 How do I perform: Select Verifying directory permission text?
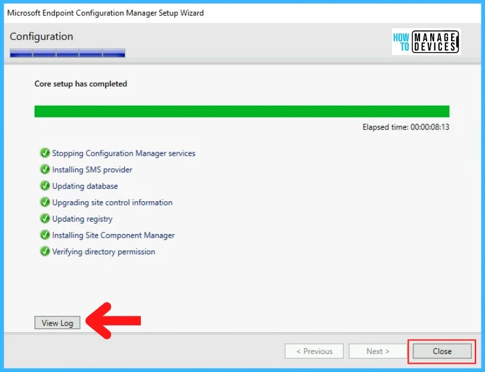pyautogui.click(x=104, y=251)
